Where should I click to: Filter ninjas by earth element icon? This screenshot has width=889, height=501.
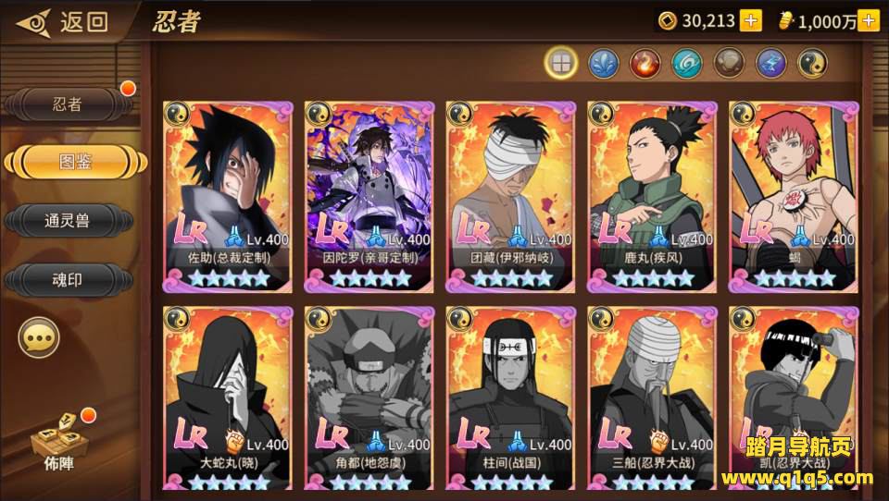pyautogui.click(x=729, y=63)
